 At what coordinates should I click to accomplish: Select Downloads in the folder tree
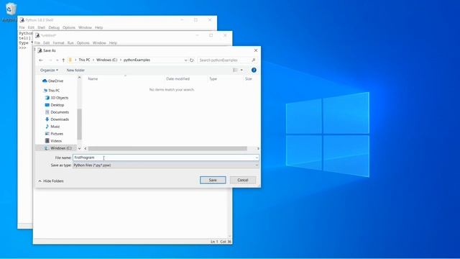pyautogui.click(x=60, y=119)
